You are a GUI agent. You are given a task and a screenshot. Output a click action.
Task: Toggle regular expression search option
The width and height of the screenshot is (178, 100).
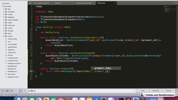(3, 91)
